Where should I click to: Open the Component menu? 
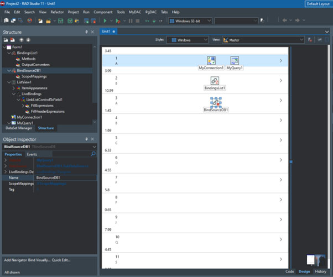click(x=103, y=12)
